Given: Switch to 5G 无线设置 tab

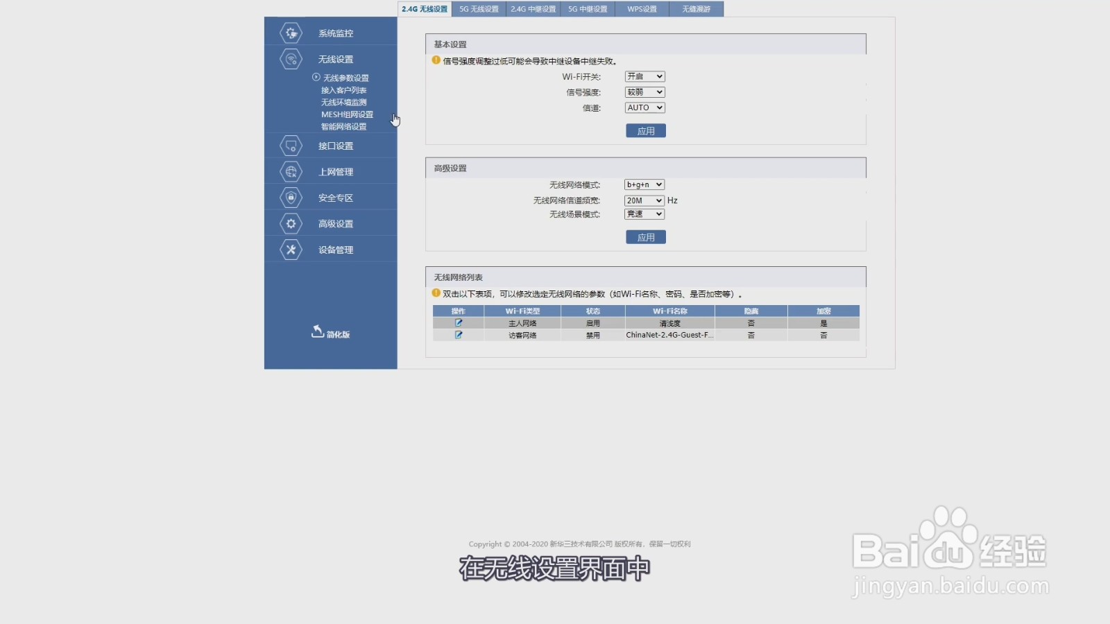Looking at the screenshot, I should pos(479,9).
